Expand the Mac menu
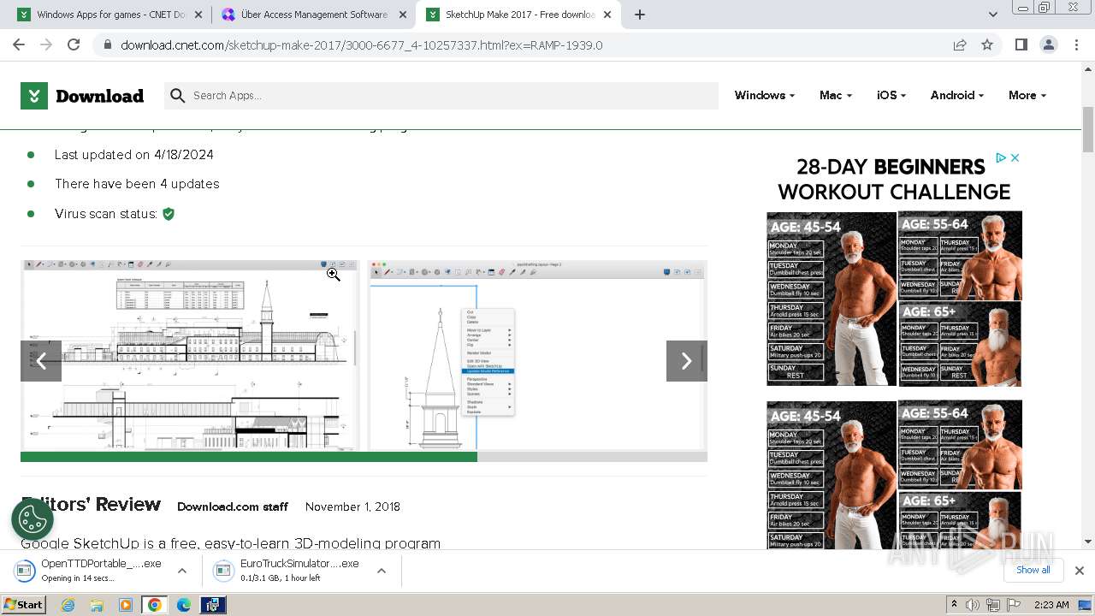Viewport: 1095px width, 616px height. [835, 95]
